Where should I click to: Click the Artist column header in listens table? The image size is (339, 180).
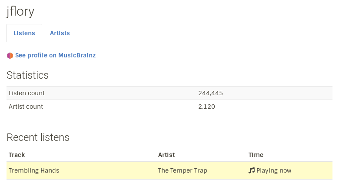coord(166,155)
